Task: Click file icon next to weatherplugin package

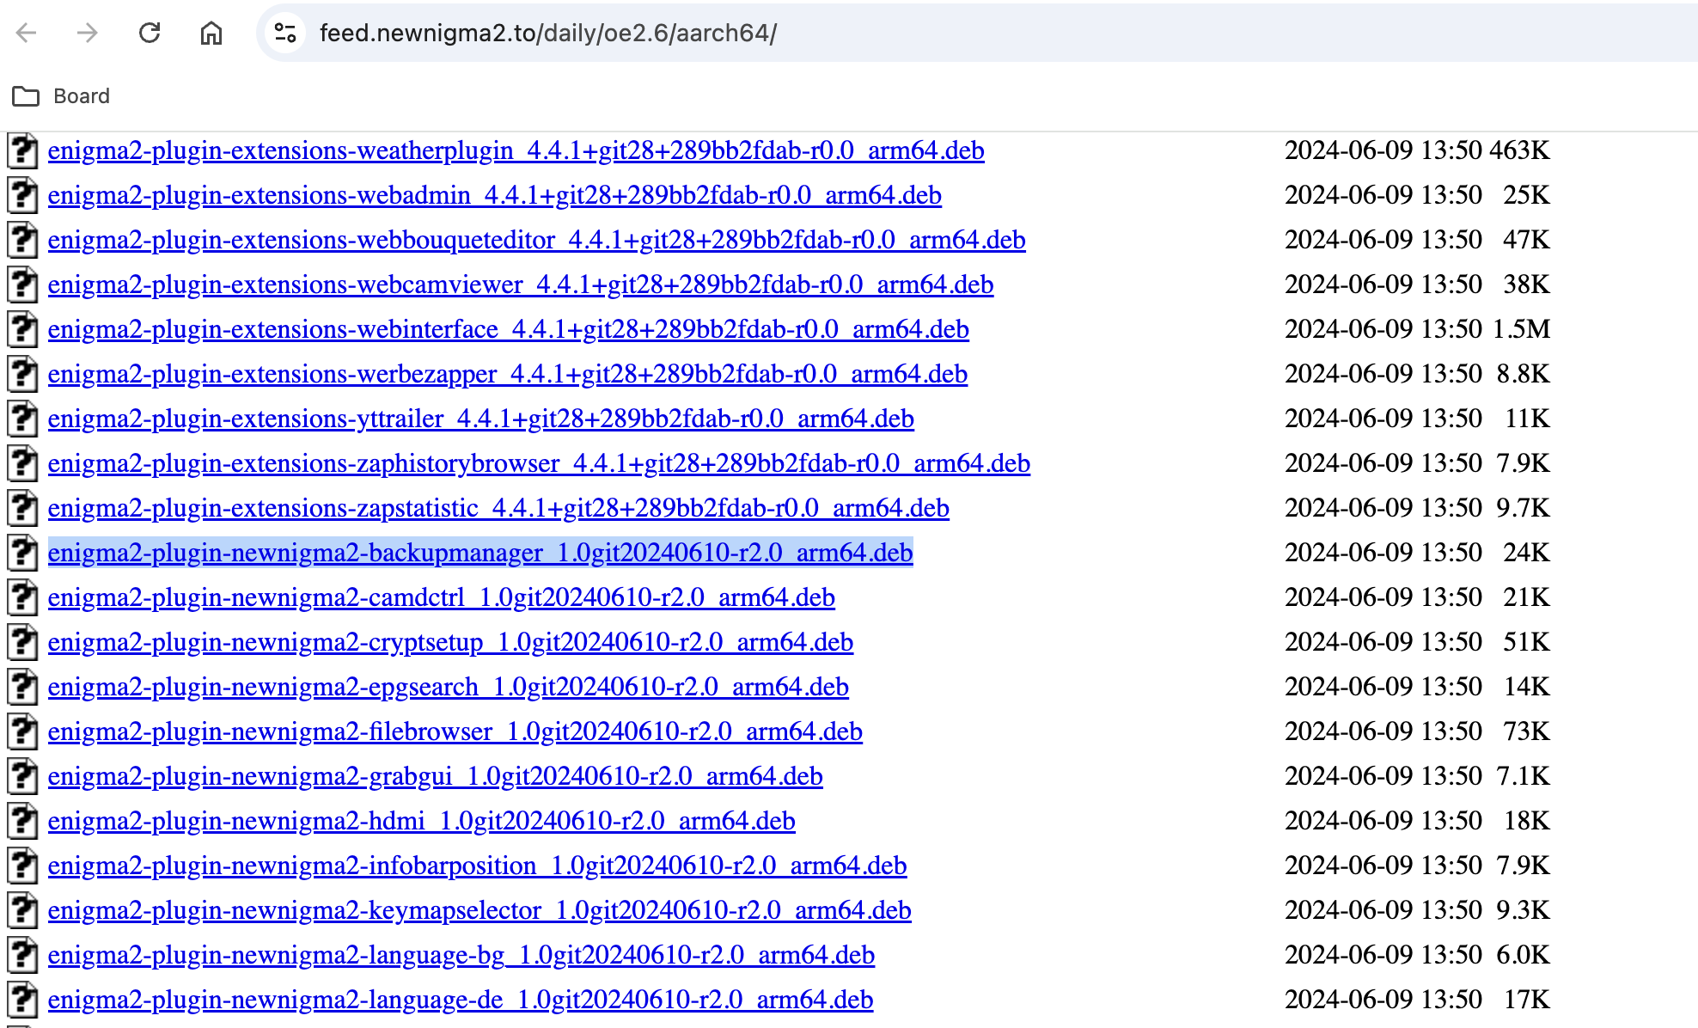Action: (x=23, y=151)
